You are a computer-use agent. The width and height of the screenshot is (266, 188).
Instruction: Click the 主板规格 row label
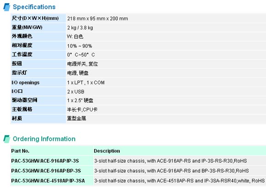point(22,109)
